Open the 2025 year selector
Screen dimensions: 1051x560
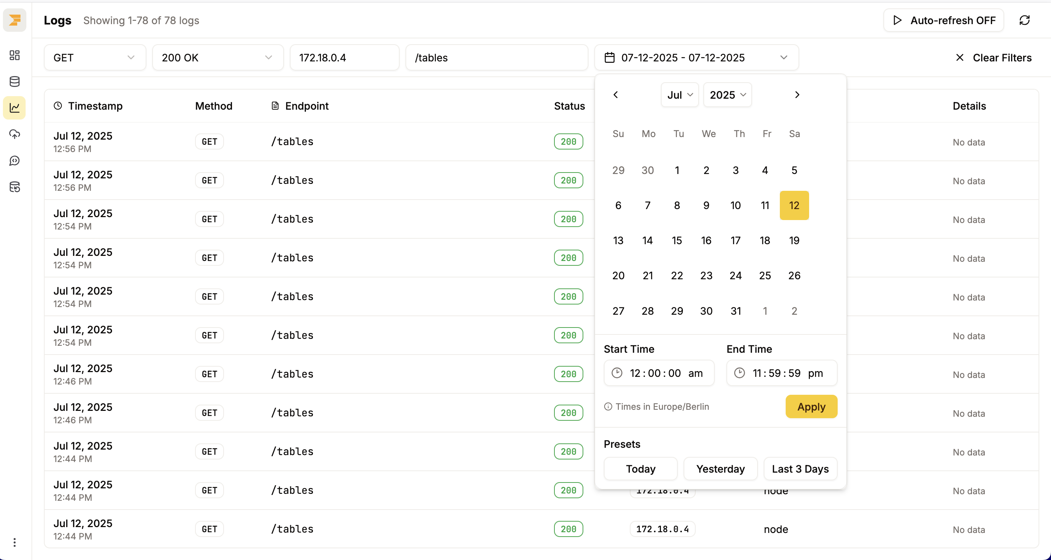(727, 95)
